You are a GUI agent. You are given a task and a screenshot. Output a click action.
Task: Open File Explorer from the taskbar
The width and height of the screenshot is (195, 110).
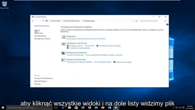point(69,108)
